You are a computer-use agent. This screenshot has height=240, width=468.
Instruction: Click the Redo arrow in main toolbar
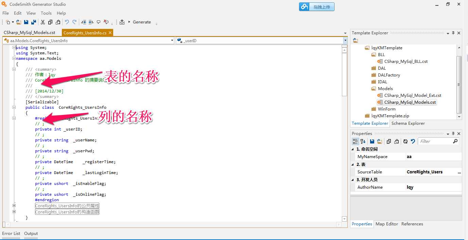(74, 22)
